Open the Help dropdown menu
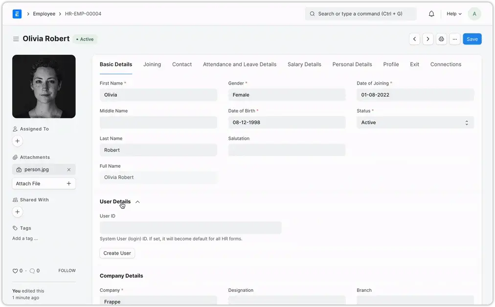This screenshot has height=307, width=495. pyautogui.click(x=453, y=14)
